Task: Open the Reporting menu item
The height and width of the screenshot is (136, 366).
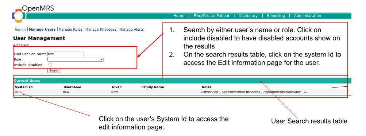Action: 276,16
